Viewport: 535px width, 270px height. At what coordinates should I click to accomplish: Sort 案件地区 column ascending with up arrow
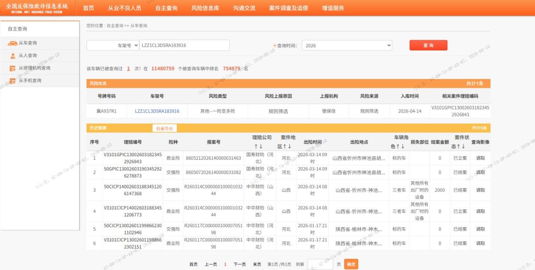click(285, 146)
